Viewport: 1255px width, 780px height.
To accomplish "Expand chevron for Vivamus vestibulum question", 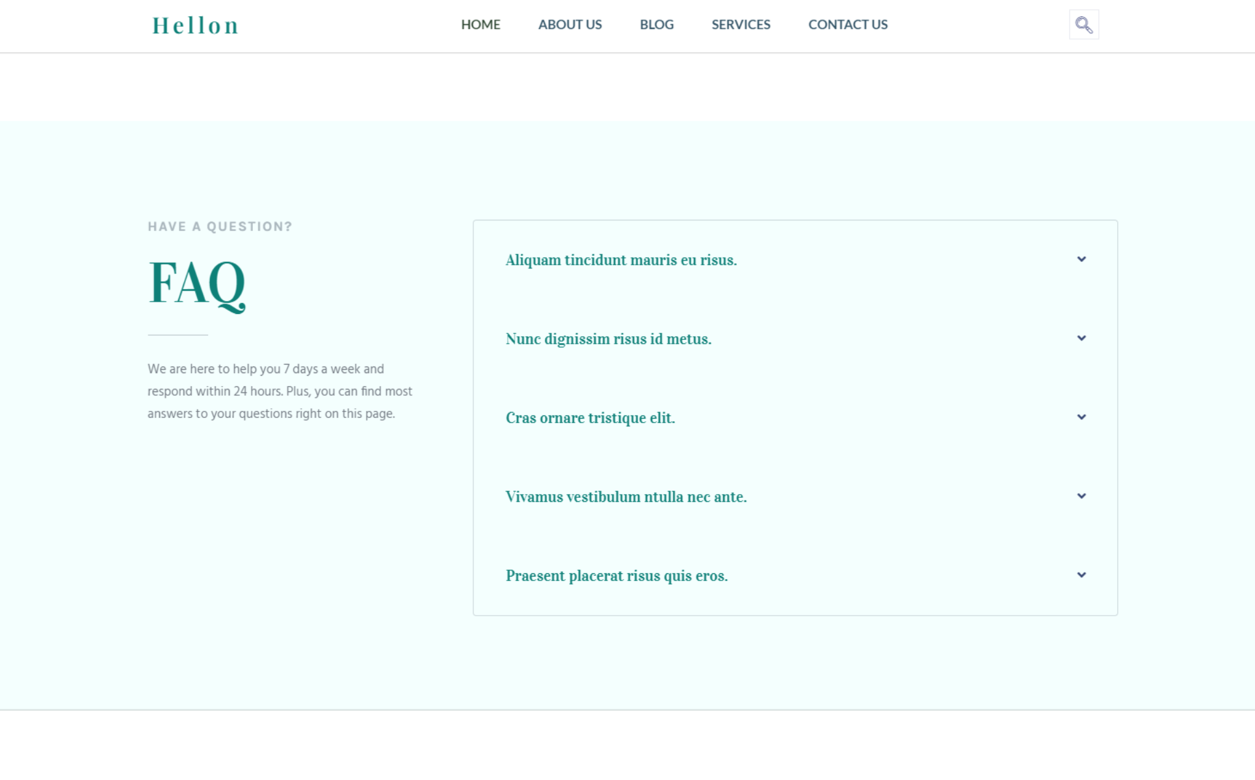I will (1081, 496).
